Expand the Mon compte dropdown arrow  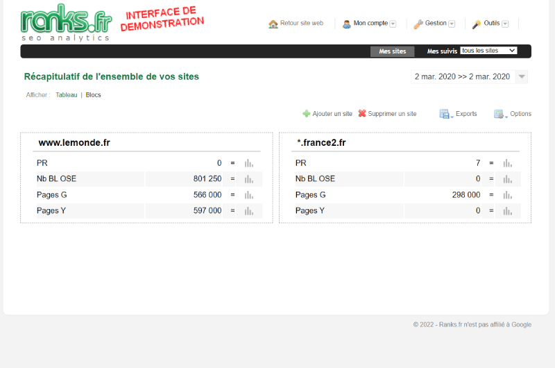click(393, 24)
